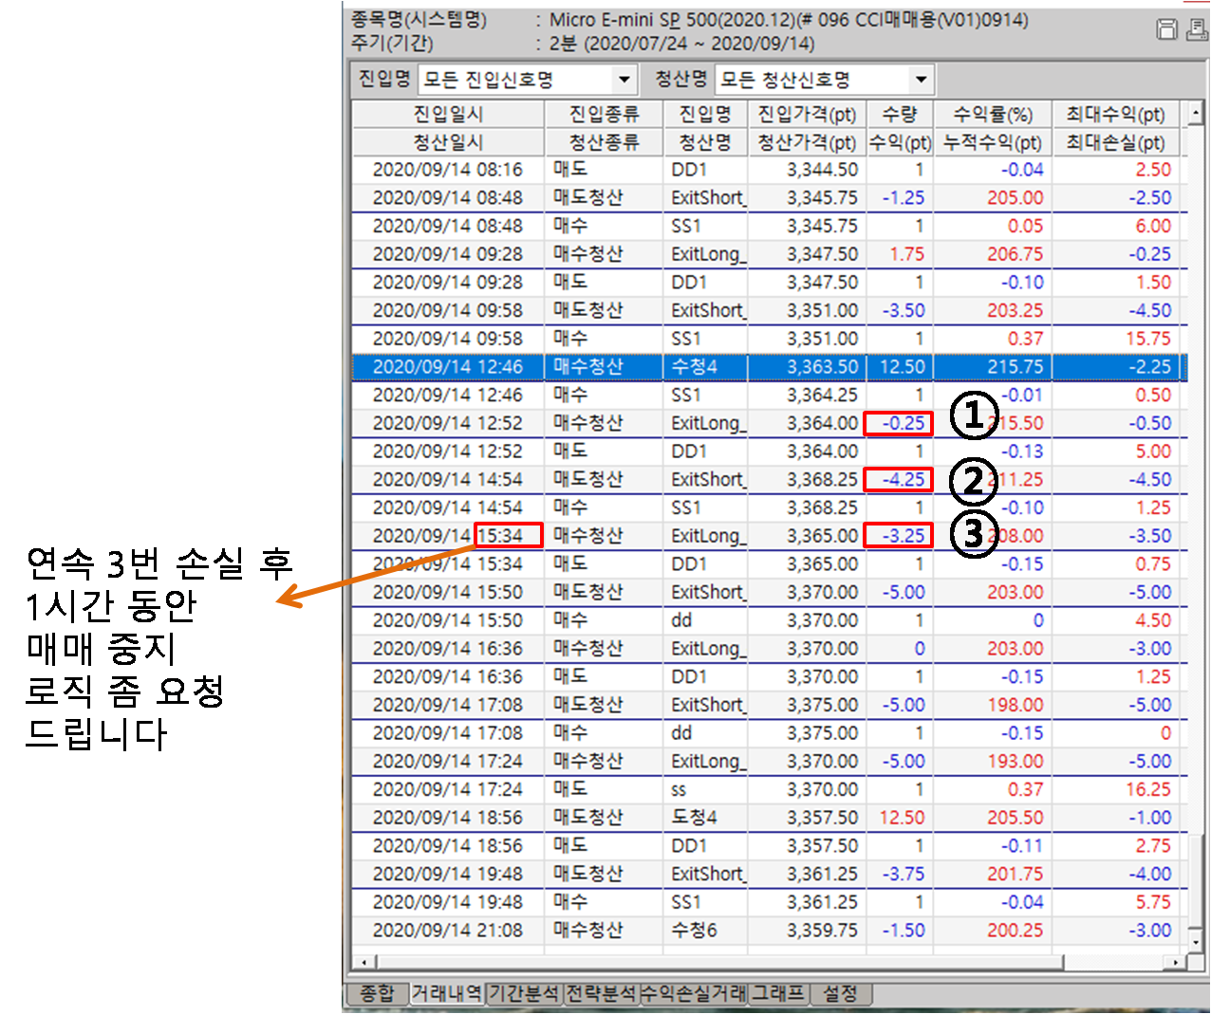Open the 설정 settings tab
Viewport: 1211px width, 1014px height.
point(840,993)
